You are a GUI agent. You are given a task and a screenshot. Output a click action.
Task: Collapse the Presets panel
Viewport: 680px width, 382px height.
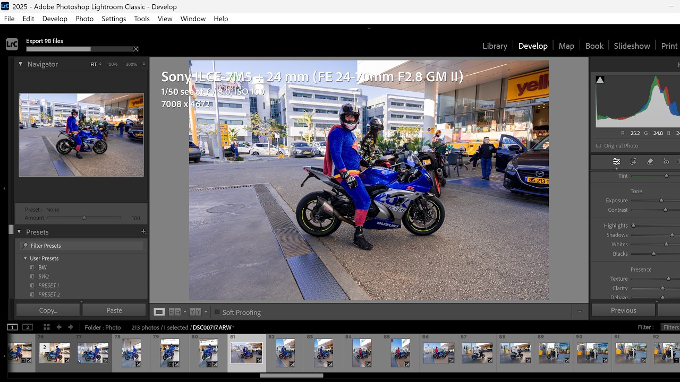point(20,232)
